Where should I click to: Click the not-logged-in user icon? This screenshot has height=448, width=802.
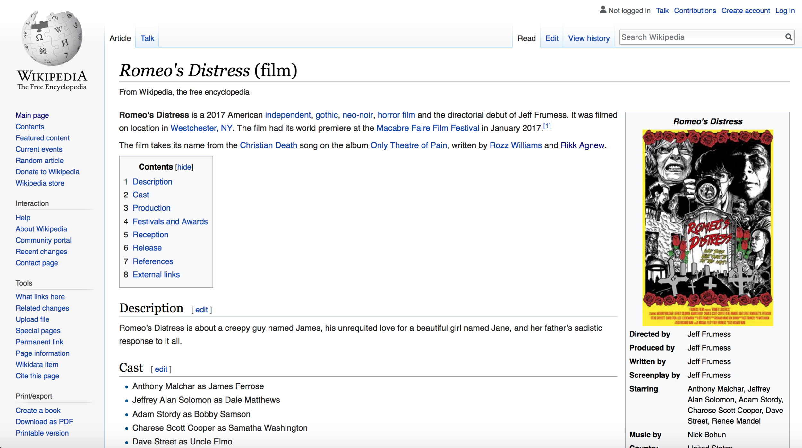(x=603, y=10)
